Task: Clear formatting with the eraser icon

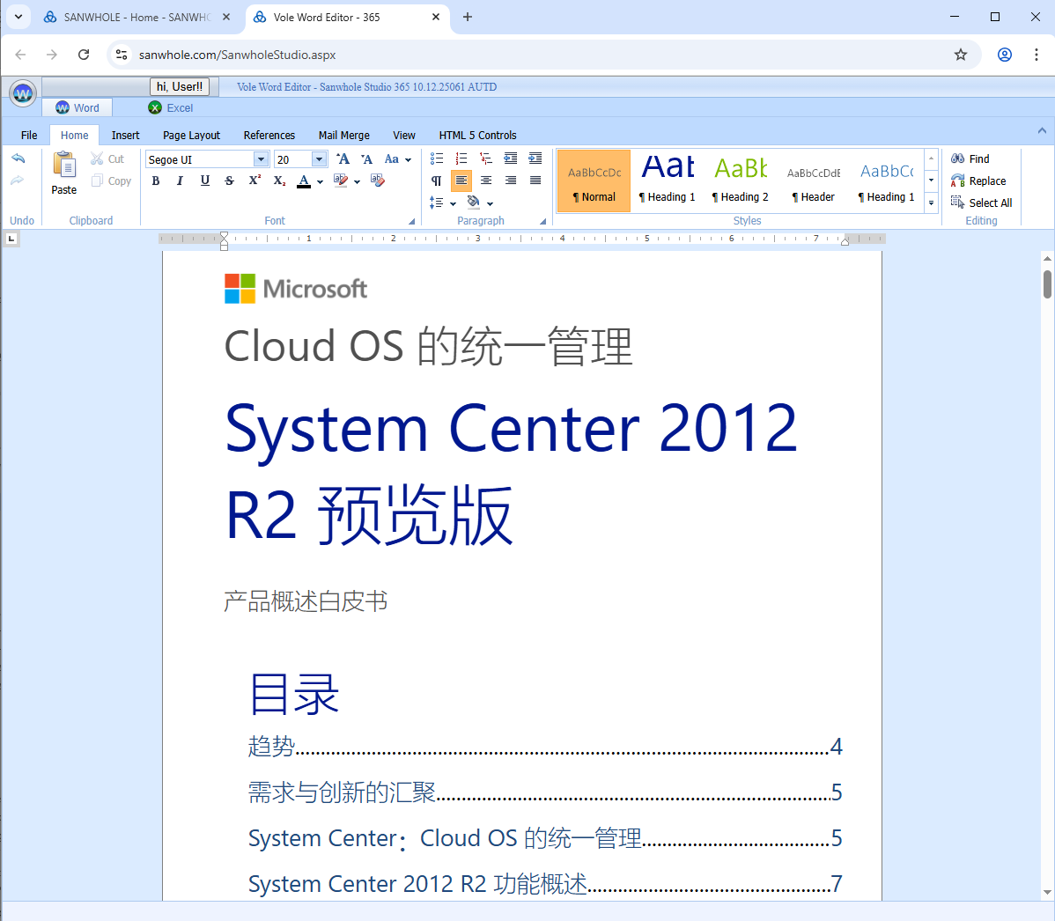Action: coord(378,181)
